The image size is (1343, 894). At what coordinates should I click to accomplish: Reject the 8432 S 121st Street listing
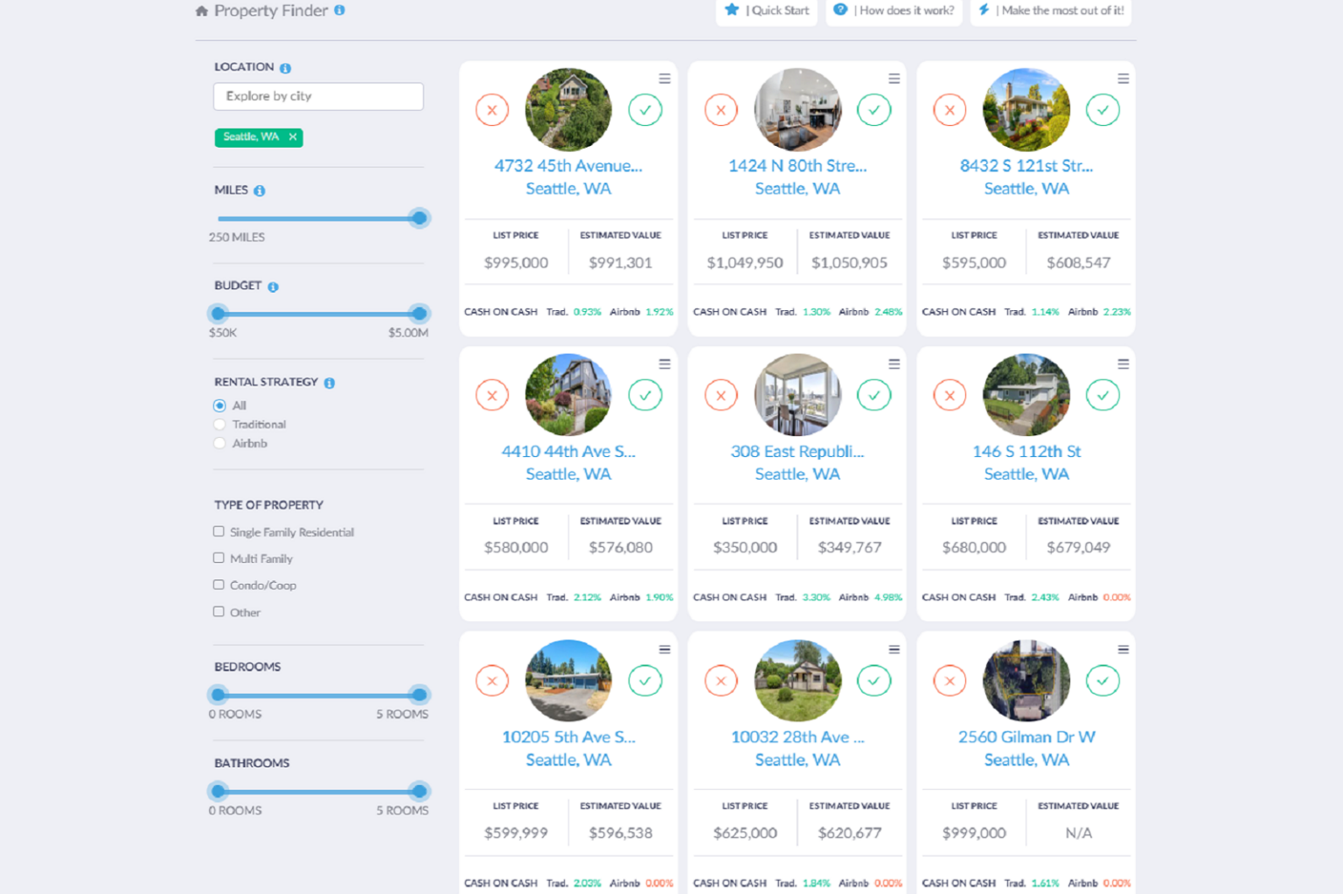coord(949,110)
